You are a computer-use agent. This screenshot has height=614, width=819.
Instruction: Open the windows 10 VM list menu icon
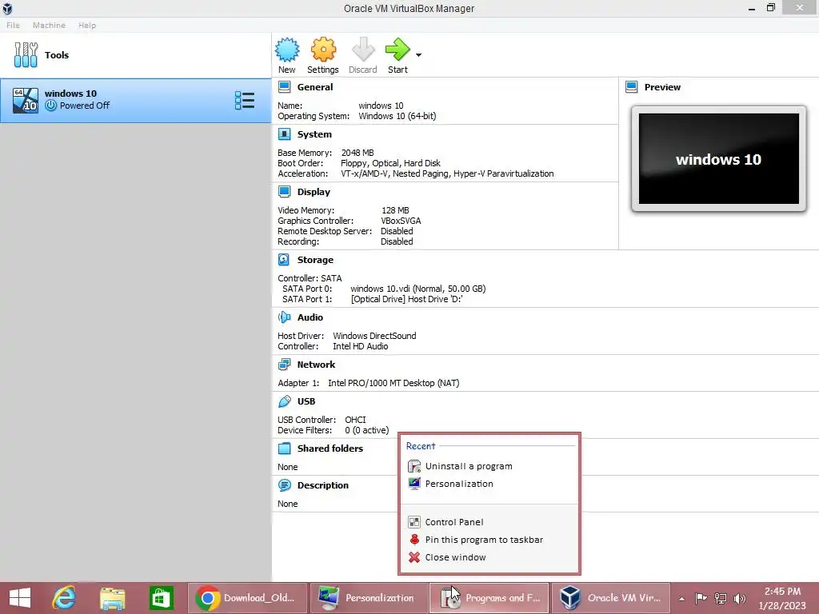(x=245, y=100)
